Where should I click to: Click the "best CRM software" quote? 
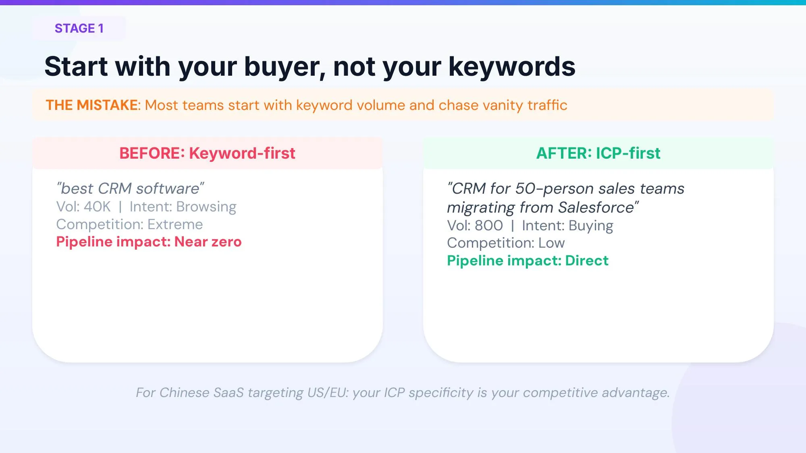130,188
